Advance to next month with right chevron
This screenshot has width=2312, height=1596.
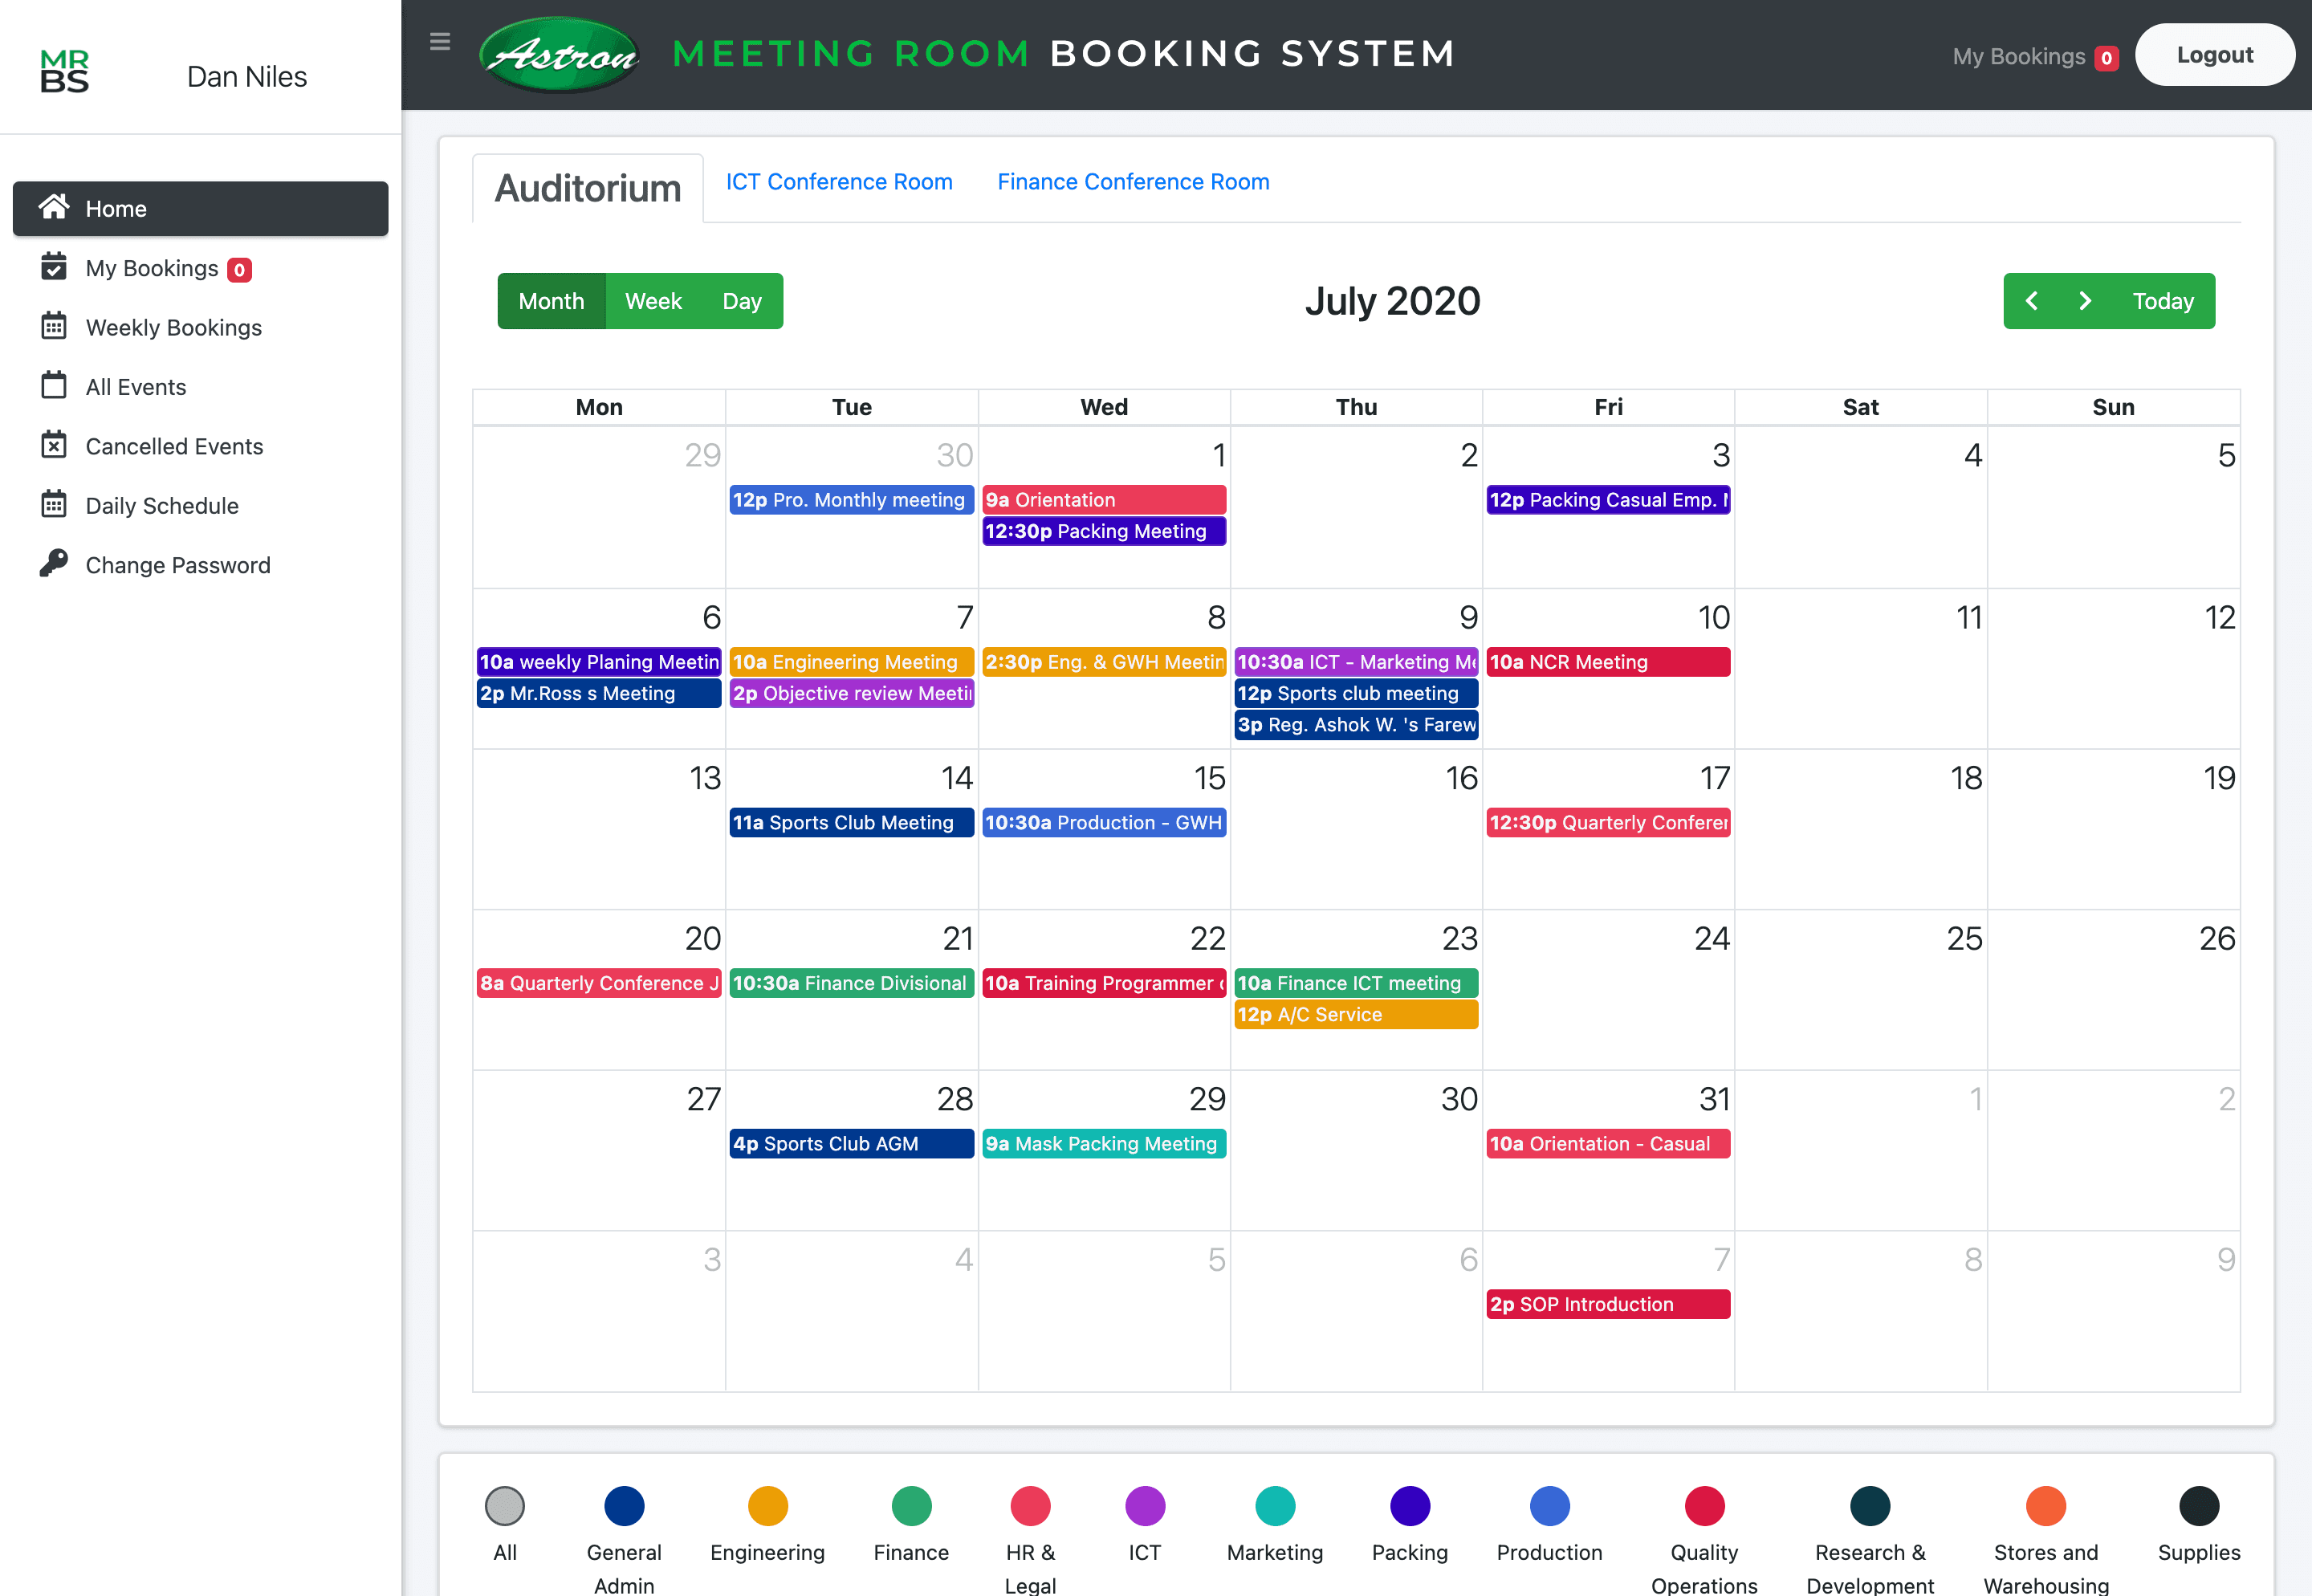(x=2085, y=301)
